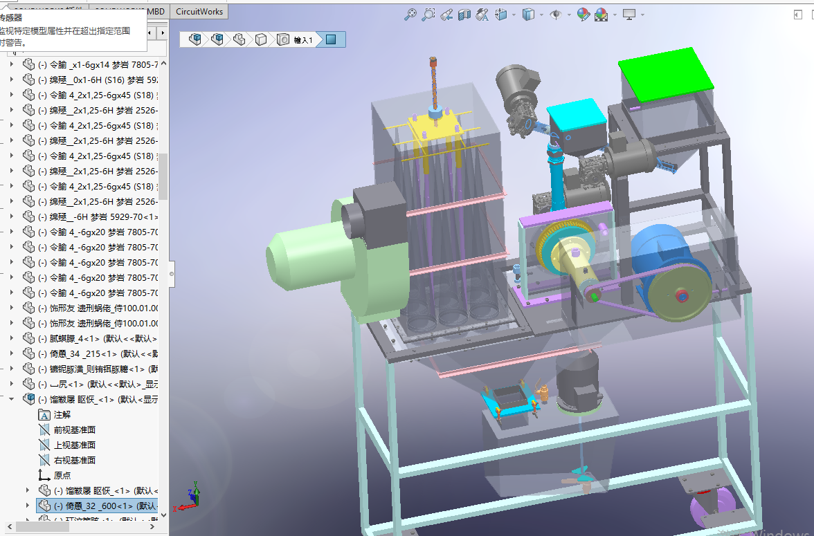Open the Display Style dropdown arrow
The image size is (814, 536).
pyautogui.click(x=541, y=15)
